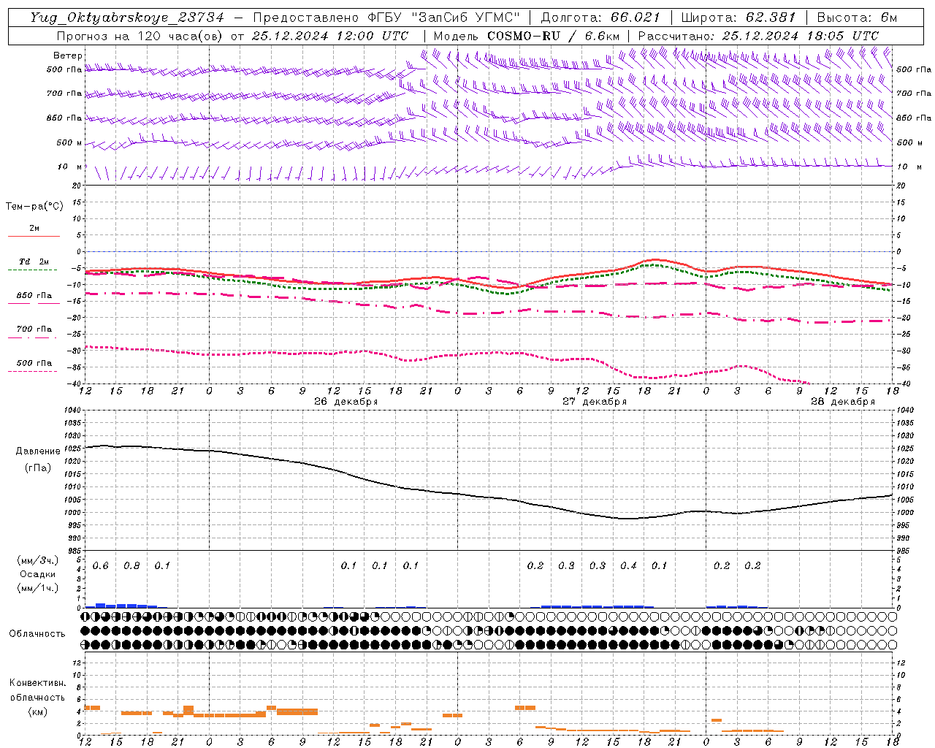Click the Рассчитано: 25.12.2024 18:05 UTC text
935x748 pixels.
(758, 36)
